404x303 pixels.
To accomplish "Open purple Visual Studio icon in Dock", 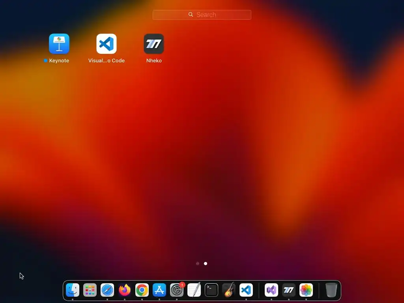I will [x=271, y=290].
